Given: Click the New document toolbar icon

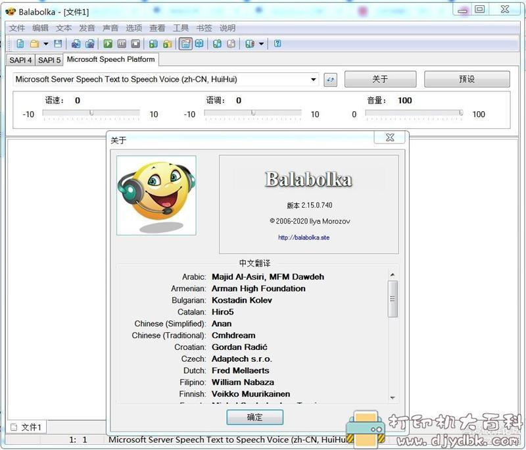Looking at the screenshot, I should (20, 43).
